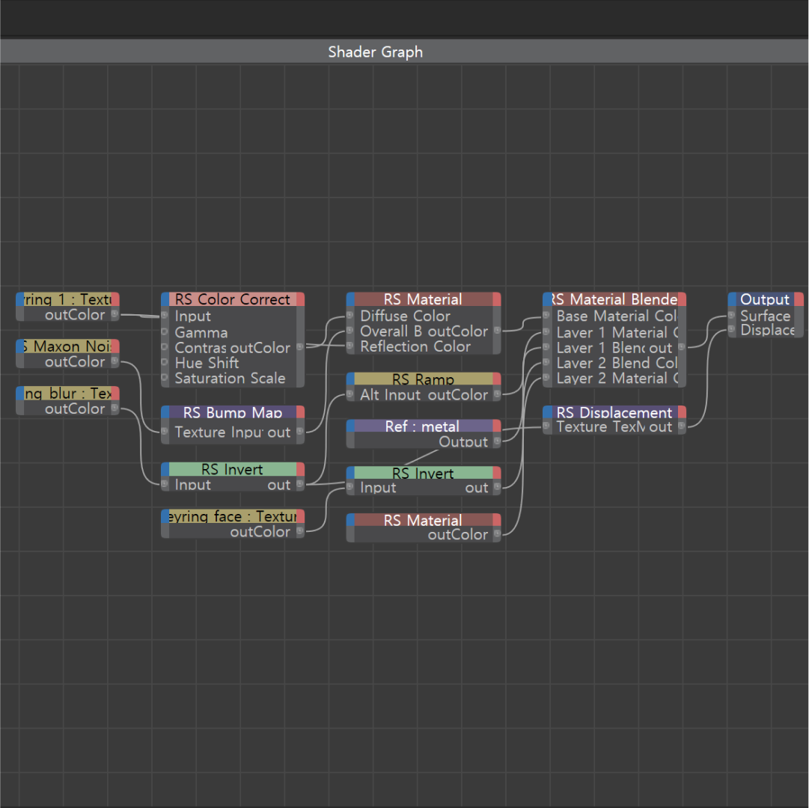Click the outColor port of eyring face Texture node
This screenshot has width=809, height=808.
[300, 531]
